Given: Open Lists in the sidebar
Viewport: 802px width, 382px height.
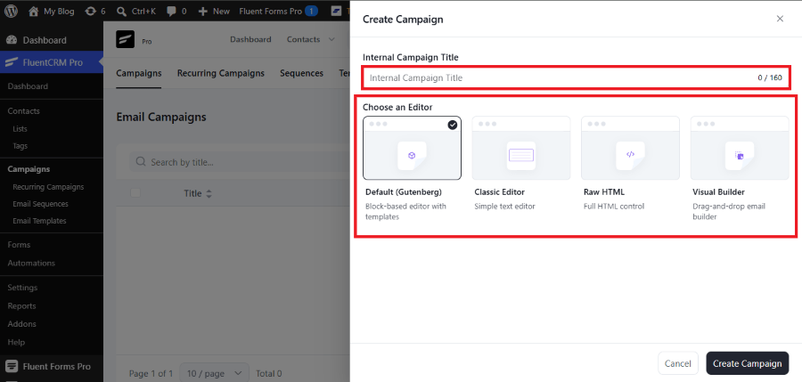Looking at the screenshot, I should (20, 129).
